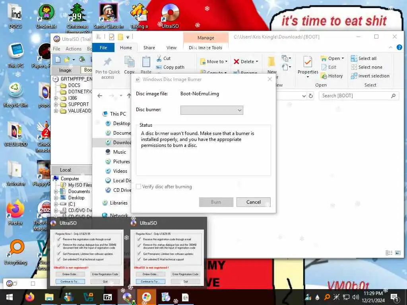This screenshot has width=407, height=305.
Task: Switch Explorer to details view icon
Action: coord(389,253)
